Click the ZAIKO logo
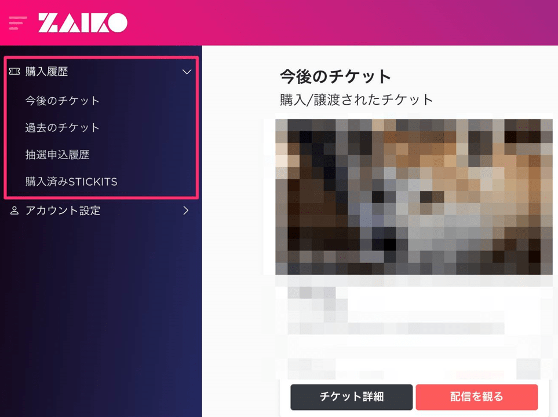The width and height of the screenshot is (558, 417). coord(82,23)
